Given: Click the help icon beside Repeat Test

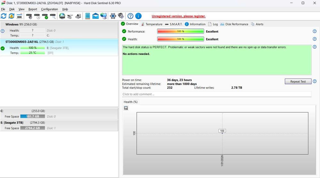Looking at the screenshot, I should (315, 81).
